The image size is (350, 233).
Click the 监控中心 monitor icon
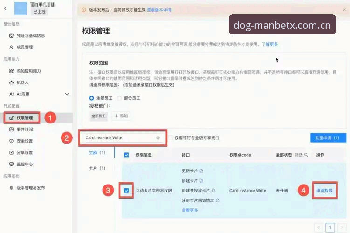[11, 164]
